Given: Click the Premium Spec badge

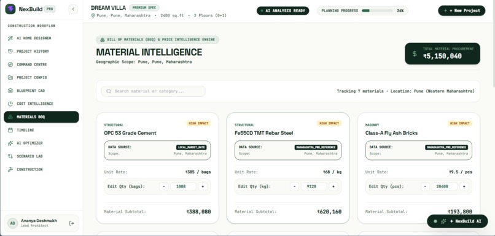Looking at the screenshot, I should tap(144, 8).
